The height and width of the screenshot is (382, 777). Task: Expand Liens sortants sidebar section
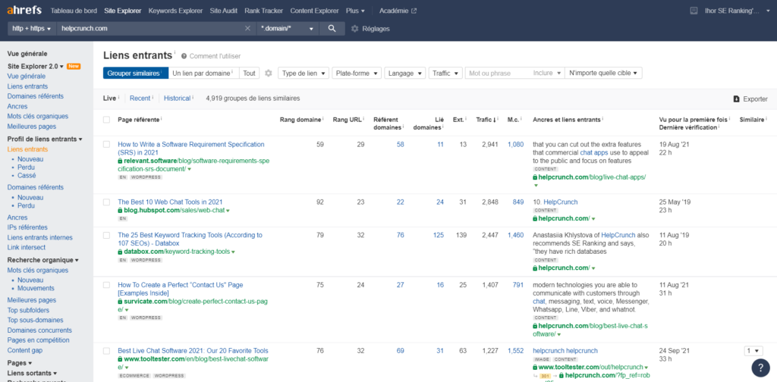[x=32, y=373]
